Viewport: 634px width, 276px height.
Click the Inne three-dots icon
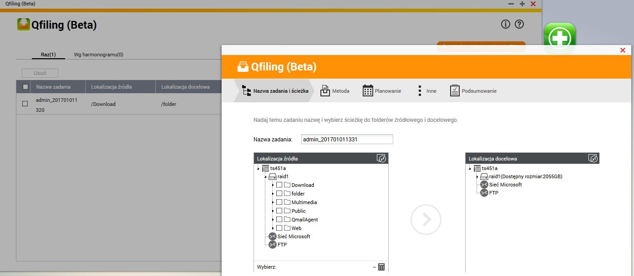tap(420, 91)
